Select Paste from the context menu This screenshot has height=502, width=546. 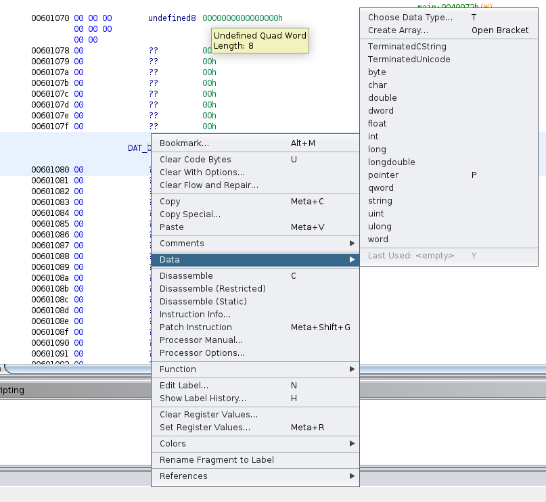255,227
